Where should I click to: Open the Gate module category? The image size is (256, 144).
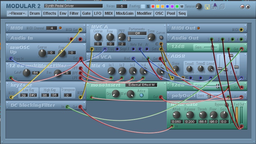[86, 14]
